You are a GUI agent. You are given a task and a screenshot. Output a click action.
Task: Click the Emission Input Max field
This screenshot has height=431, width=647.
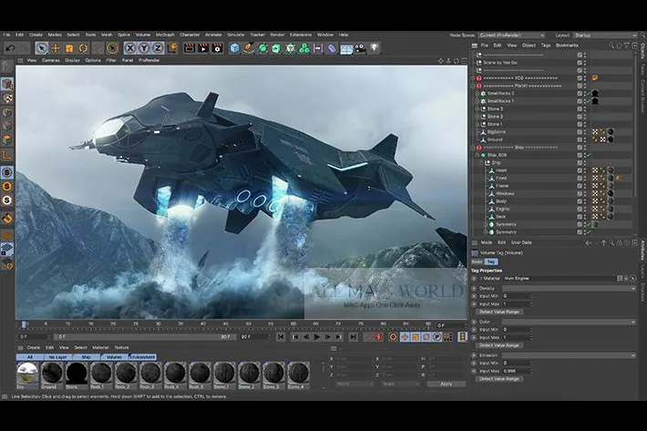517,371
